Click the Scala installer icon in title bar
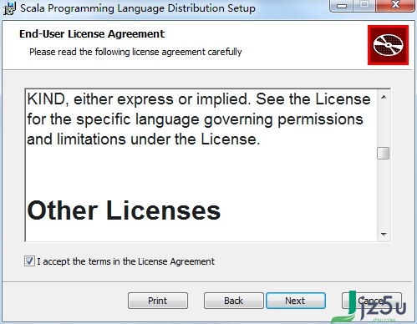 [10, 8]
